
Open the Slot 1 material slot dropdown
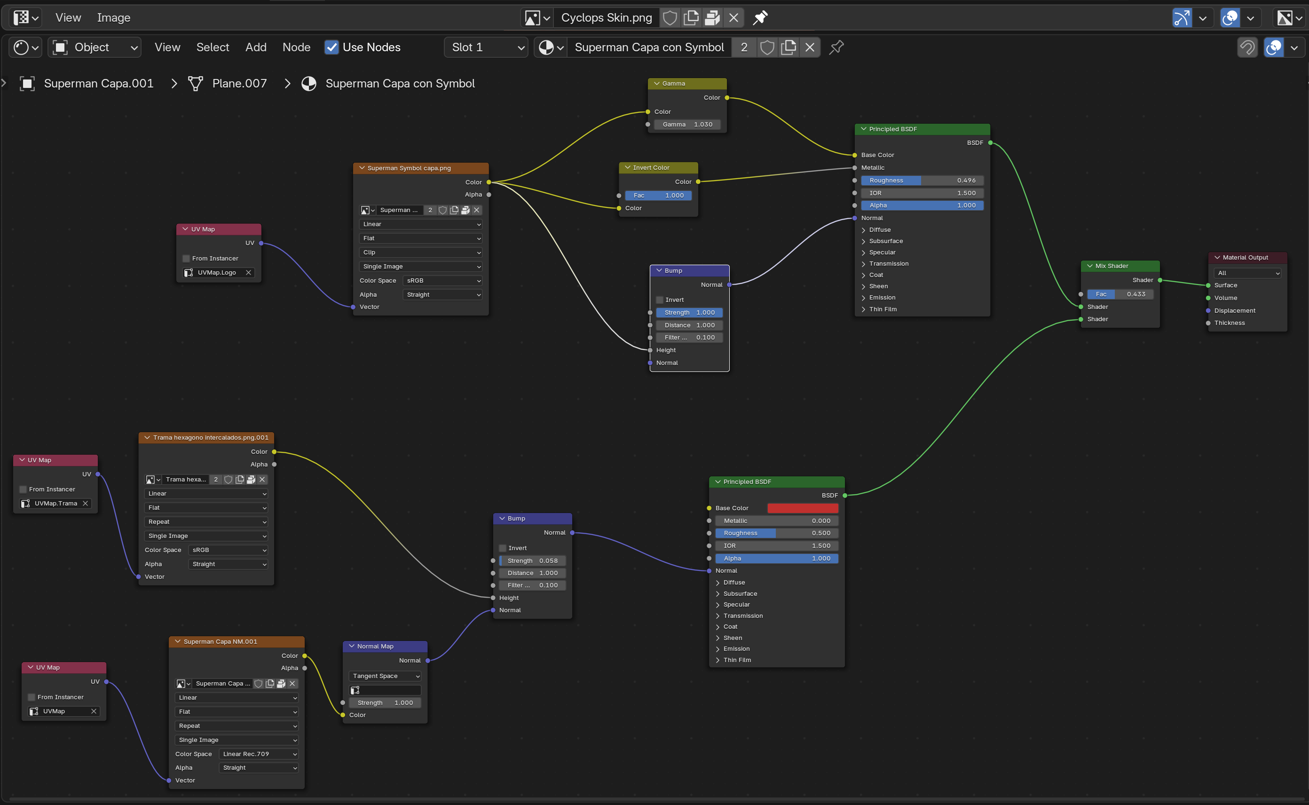[x=486, y=47]
